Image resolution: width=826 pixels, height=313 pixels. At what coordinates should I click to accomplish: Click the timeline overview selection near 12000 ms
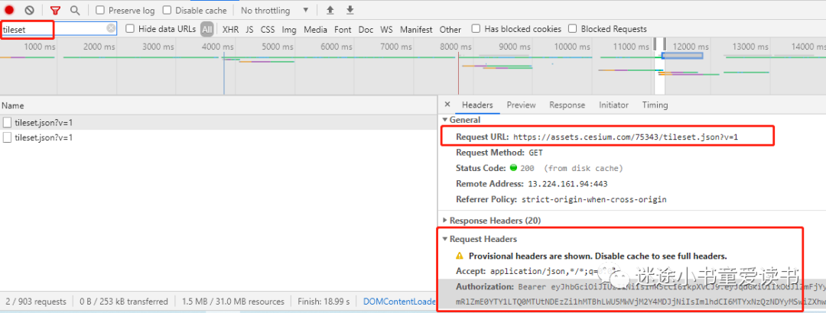[x=681, y=56]
